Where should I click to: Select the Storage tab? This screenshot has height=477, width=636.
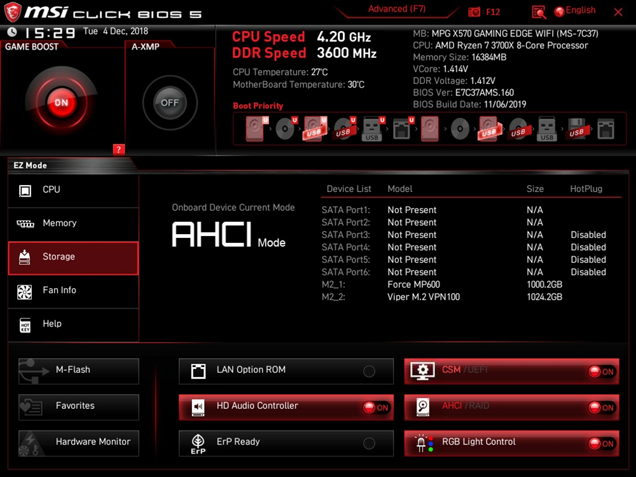click(73, 258)
